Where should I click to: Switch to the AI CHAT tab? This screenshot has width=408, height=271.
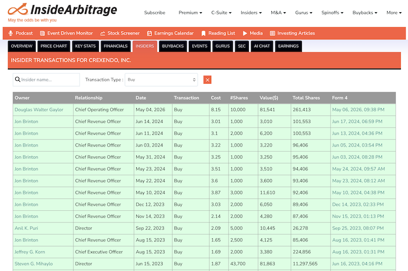coord(262,46)
